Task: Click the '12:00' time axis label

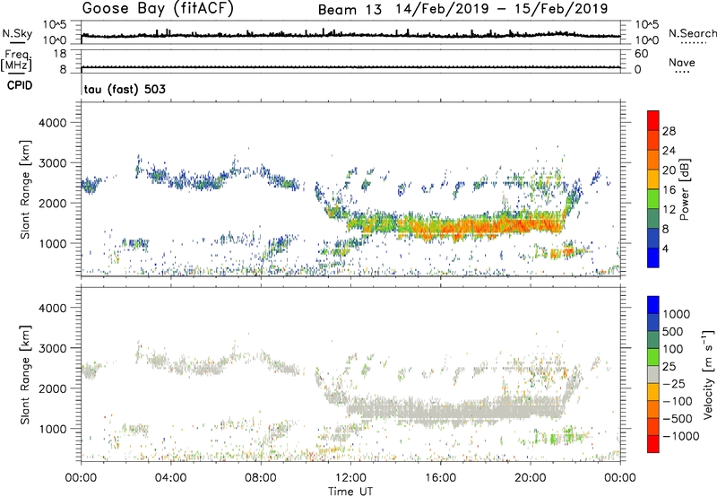Action: 350,478
